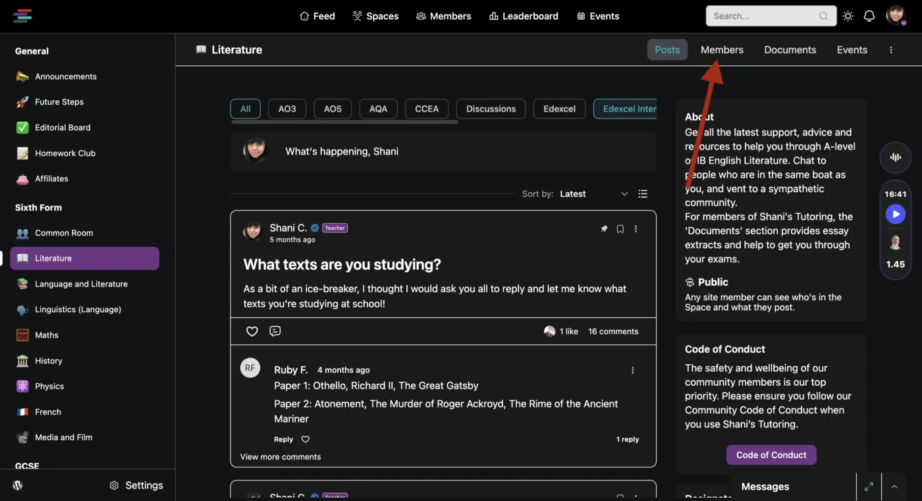Bookmark the What texts are you studying post
Viewport: 922px width, 501px height.
pos(620,229)
